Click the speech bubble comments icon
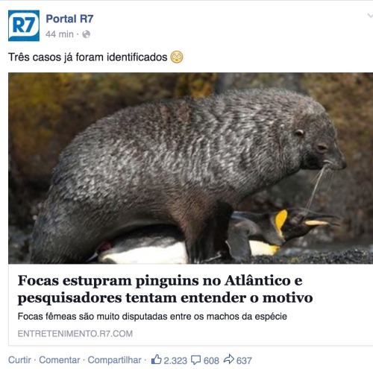The image size is (373, 369). pyautogui.click(x=195, y=360)
